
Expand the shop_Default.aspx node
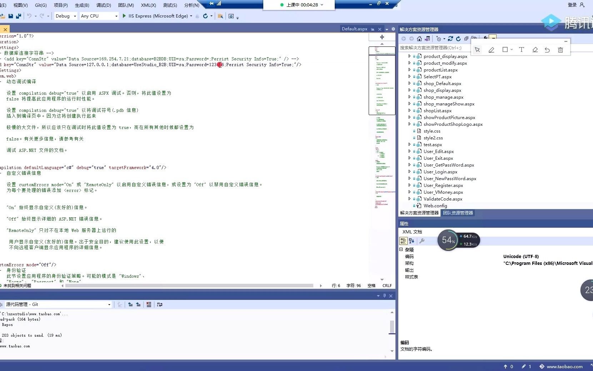pyautogui.click(x=409, y=83)
